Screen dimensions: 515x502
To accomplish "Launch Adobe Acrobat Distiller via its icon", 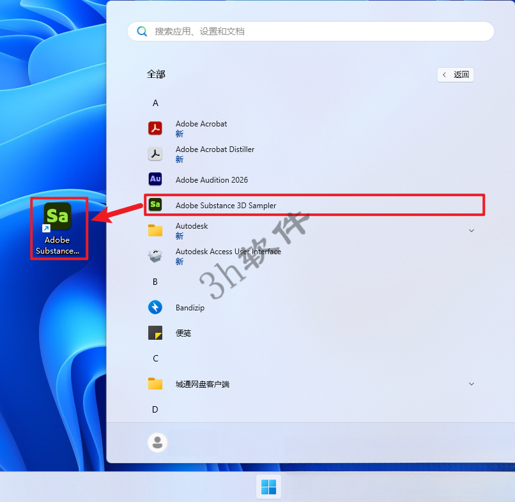I will pos(155,154).
